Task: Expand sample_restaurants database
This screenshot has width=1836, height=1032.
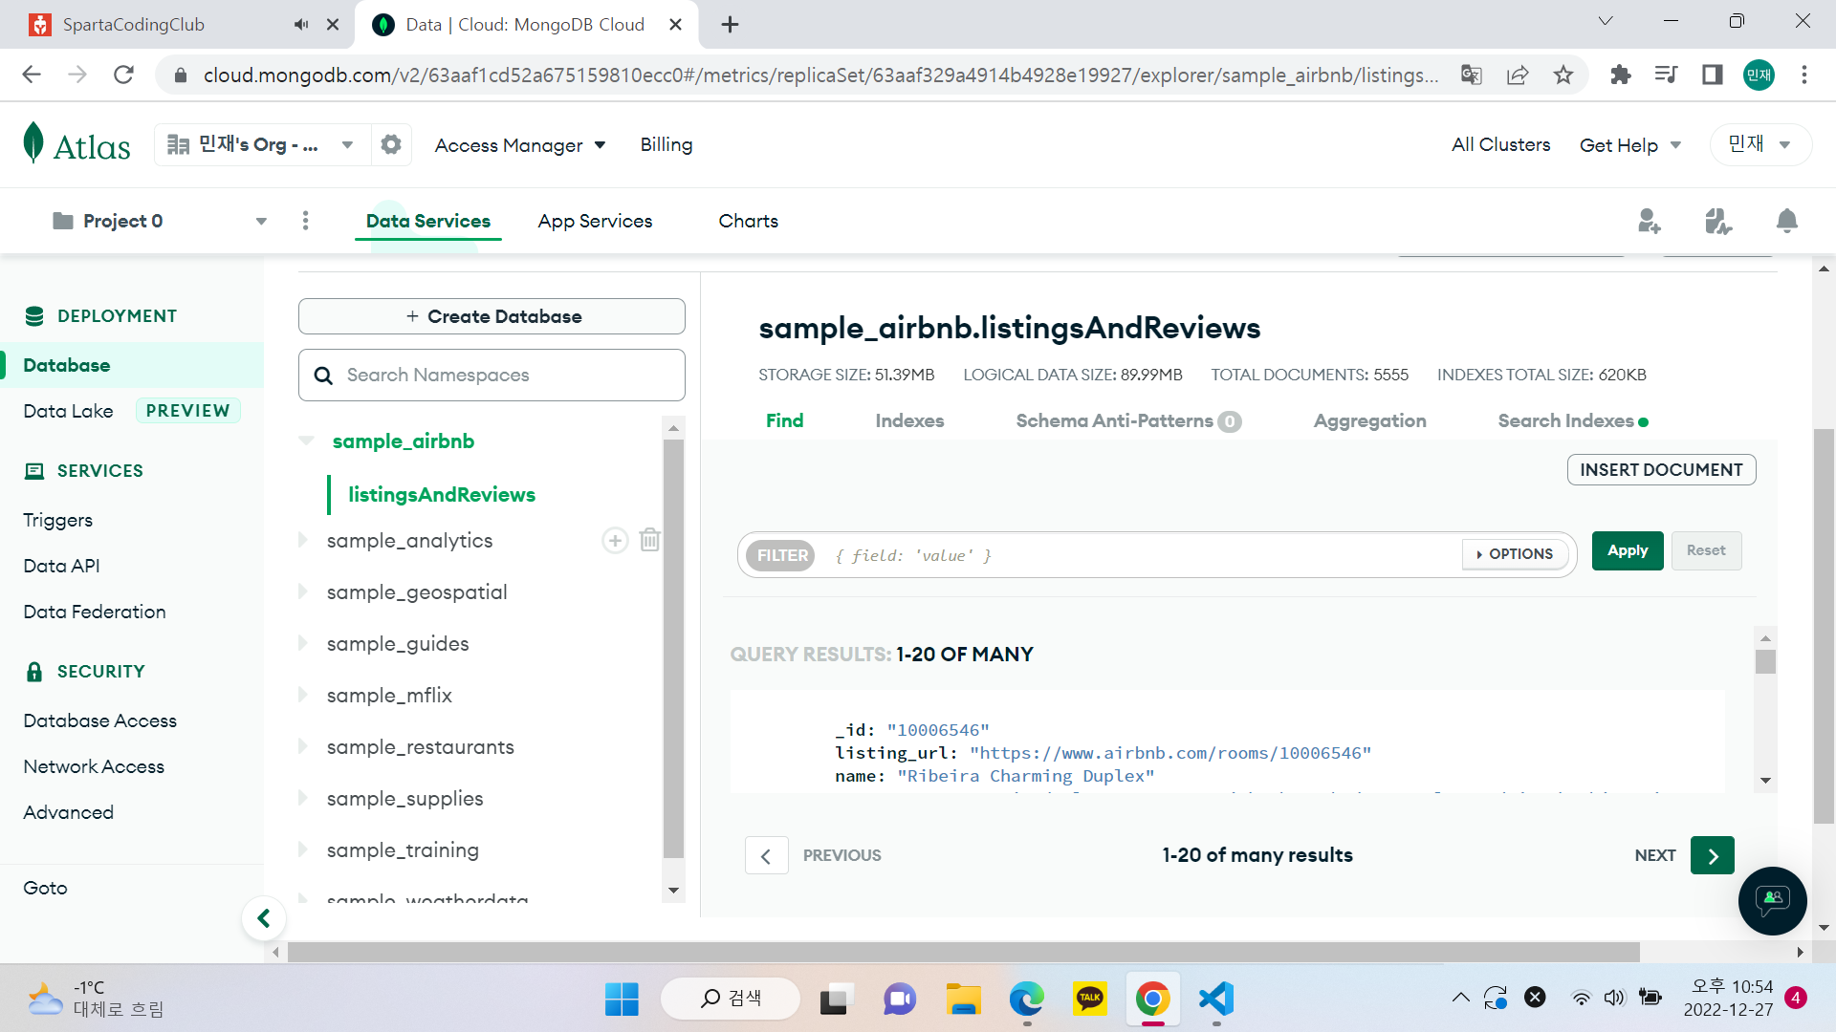Action: tap(302, 746)
